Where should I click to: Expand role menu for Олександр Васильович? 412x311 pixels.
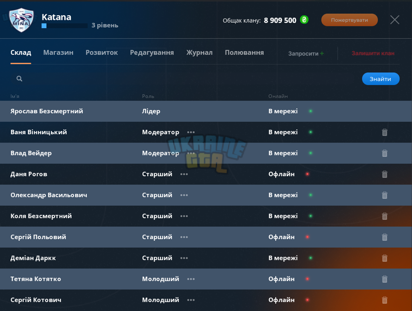184,195
